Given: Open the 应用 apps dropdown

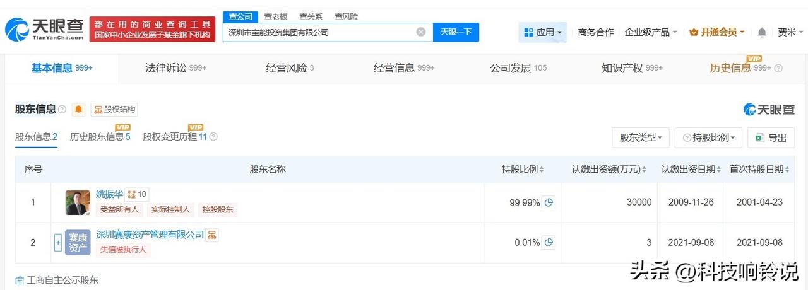Looking at the screenshot, I should (543, 32).
